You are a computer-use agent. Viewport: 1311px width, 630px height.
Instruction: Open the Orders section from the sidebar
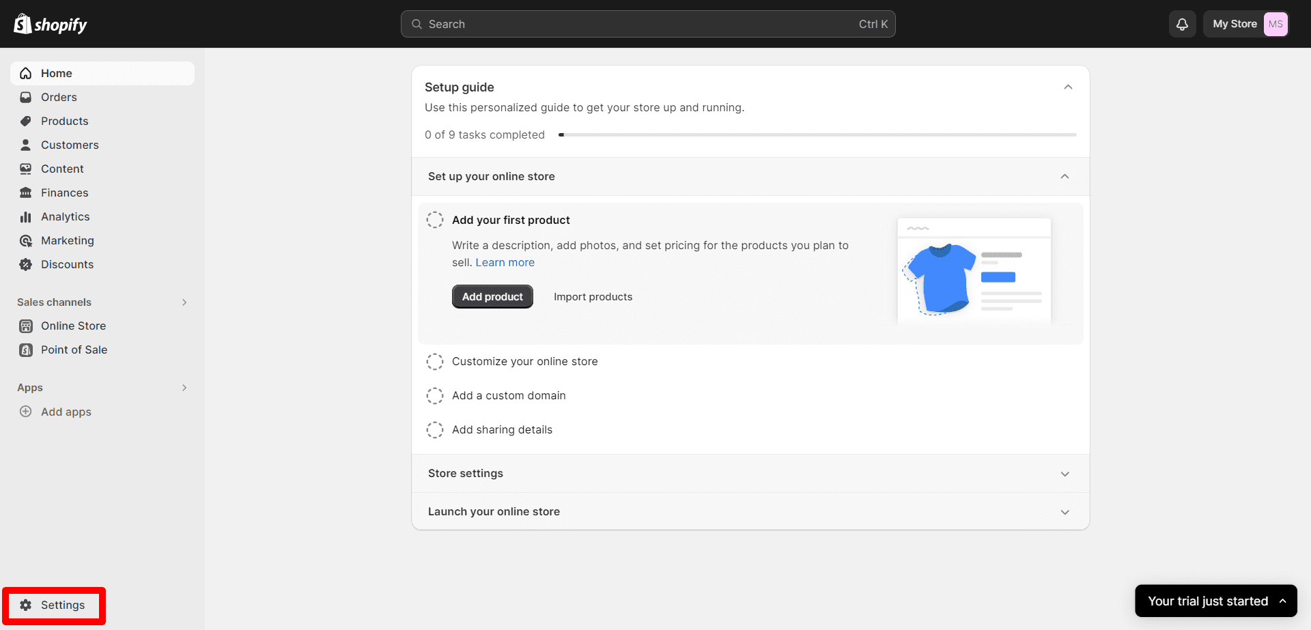tap(58, 97)
